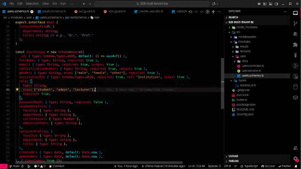Click errors and warnings counter in status bar
Image resolution: width=301 pixels, height=169 pixels.
coord(40,166)
